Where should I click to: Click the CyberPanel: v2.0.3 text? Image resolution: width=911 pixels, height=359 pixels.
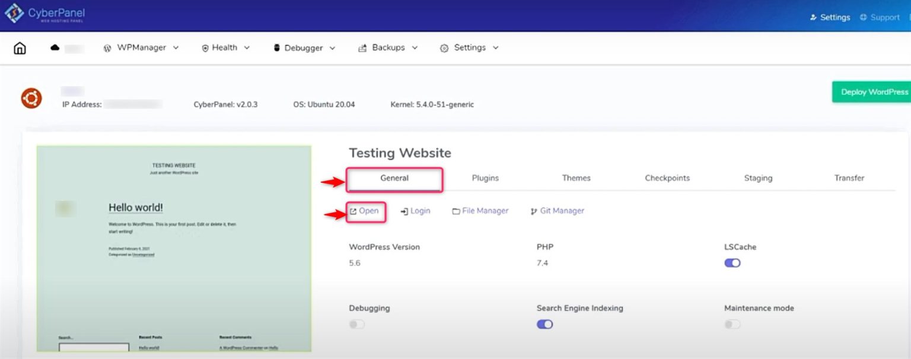225,104
